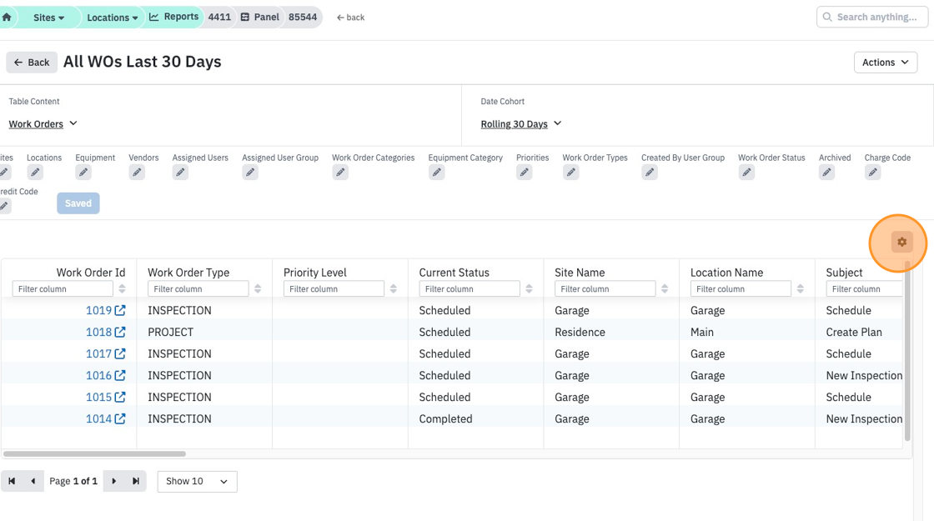This screenshot has height=521, width=934.
Task: Click the Site Name filter input
Action: [605, 288]
